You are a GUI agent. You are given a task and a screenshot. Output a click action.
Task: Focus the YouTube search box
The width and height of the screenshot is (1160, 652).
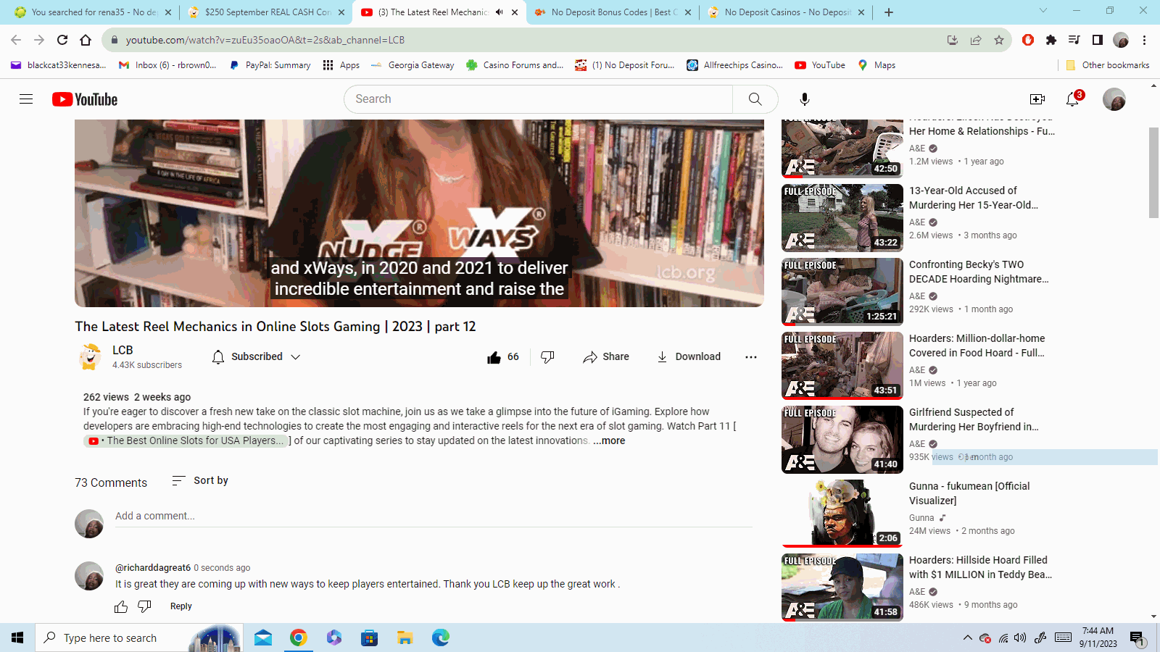(x=538, y=99)
